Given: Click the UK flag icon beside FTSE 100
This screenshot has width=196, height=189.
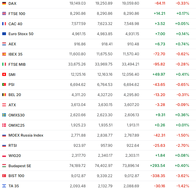Looking at the screenshot, I should (4, 14).
